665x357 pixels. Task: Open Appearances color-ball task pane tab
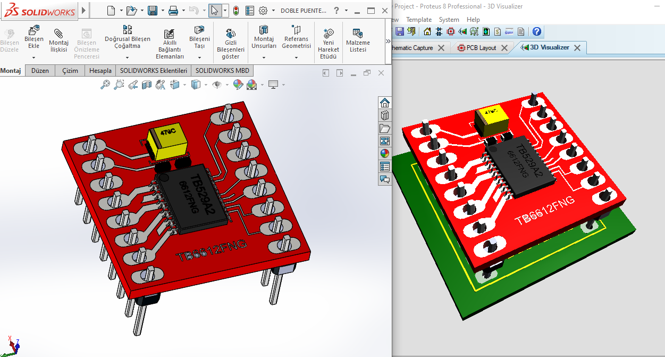[x=385, y=154]
